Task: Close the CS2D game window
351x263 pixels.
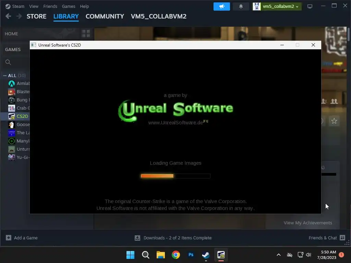Action: pyautogui.click(x=313, y=45)
